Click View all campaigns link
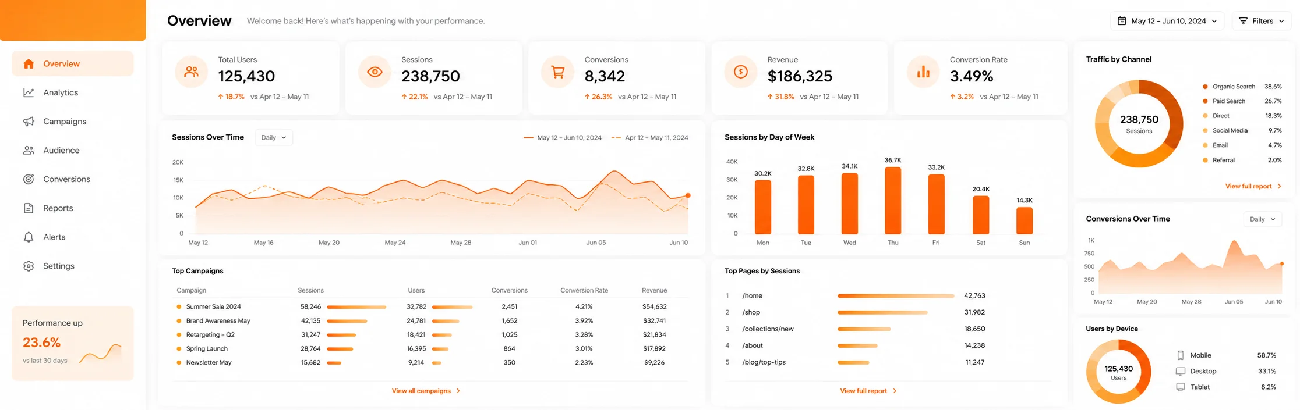 [426, 391]
